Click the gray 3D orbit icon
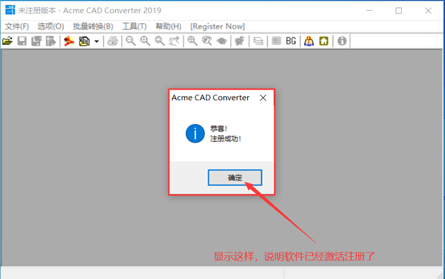Screen dimensions: 445x279 tap(222, 41)
